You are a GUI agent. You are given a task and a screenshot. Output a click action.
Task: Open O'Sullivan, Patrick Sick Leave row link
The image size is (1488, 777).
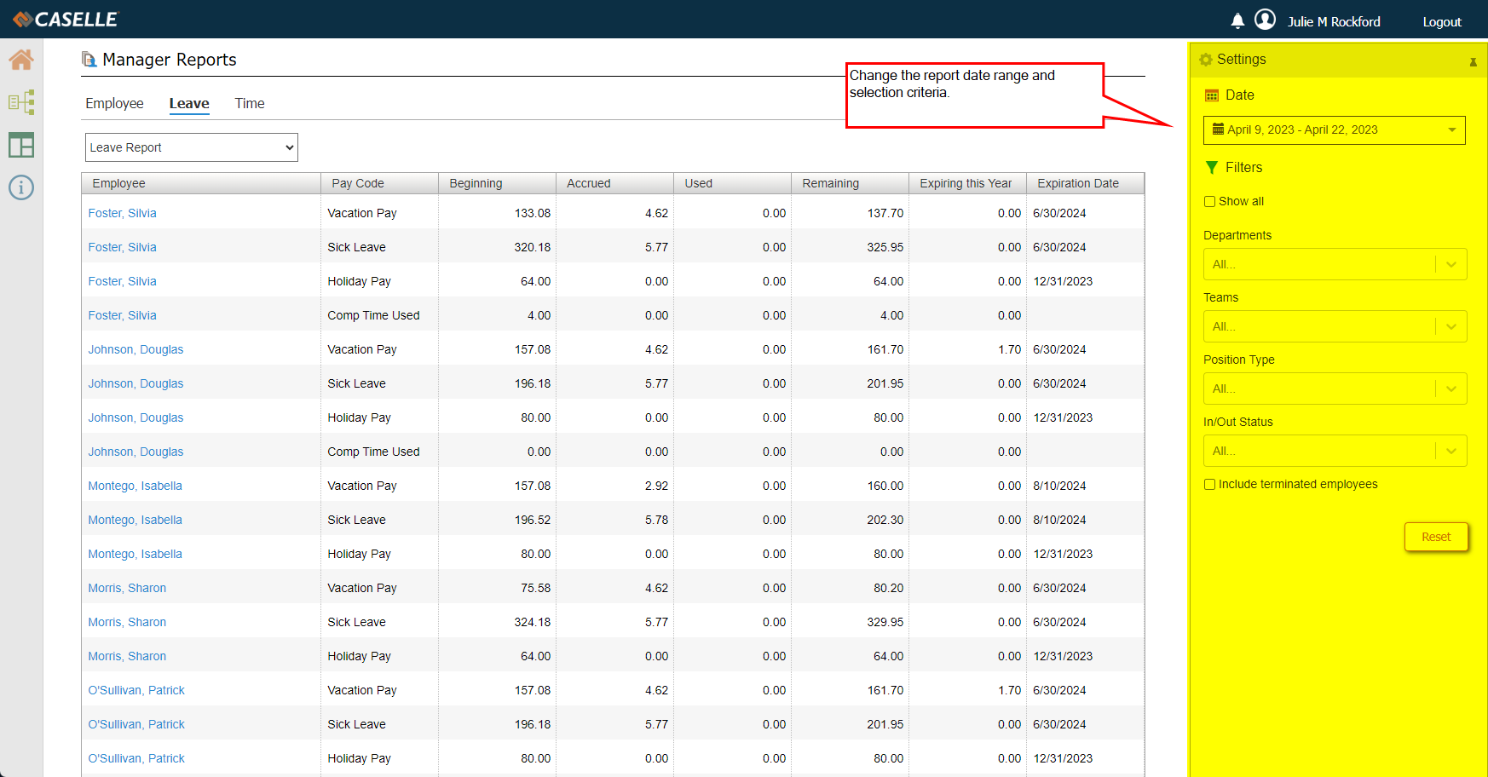coord(136,724)
